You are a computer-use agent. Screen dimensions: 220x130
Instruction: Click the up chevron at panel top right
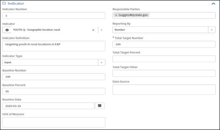[213, 3]
